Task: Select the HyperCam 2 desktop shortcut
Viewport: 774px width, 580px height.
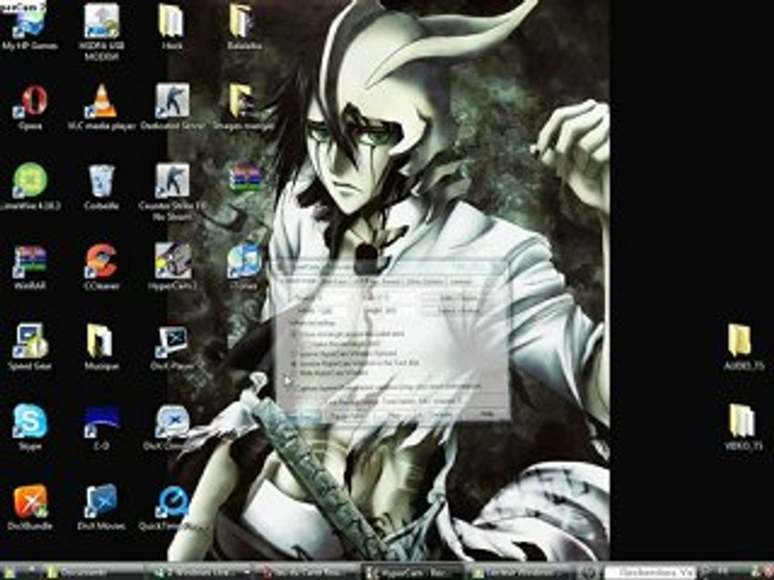Action: point(173,267)
